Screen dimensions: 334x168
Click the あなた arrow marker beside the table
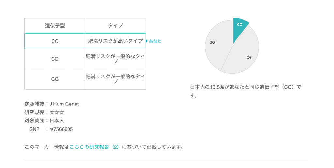(155, 41)
